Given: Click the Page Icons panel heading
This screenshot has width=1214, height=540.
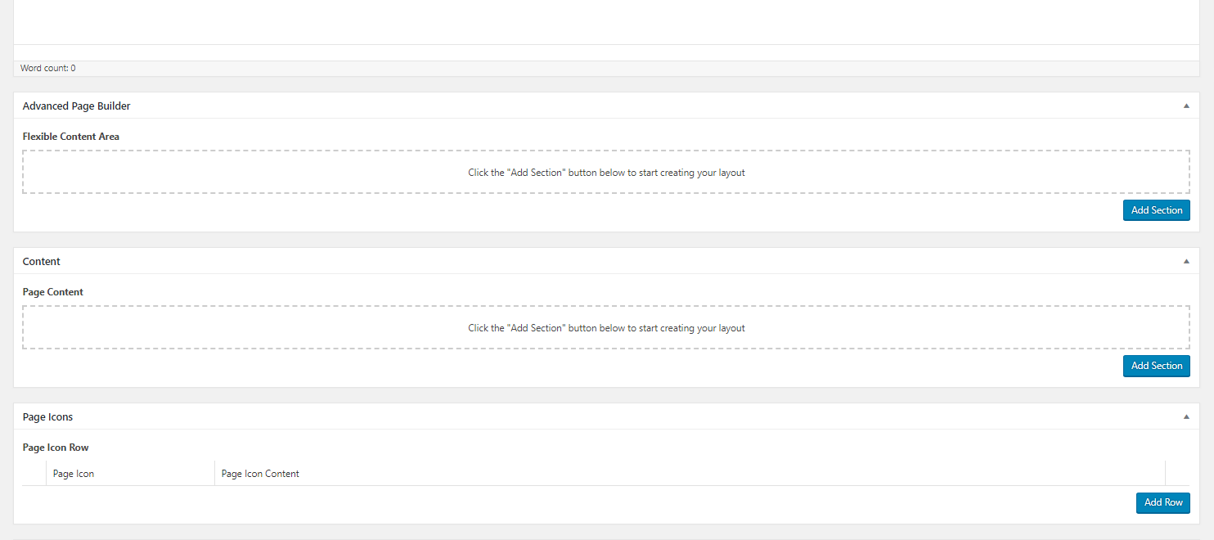Looking at the screenshot, I should click(x=47, y=417).
